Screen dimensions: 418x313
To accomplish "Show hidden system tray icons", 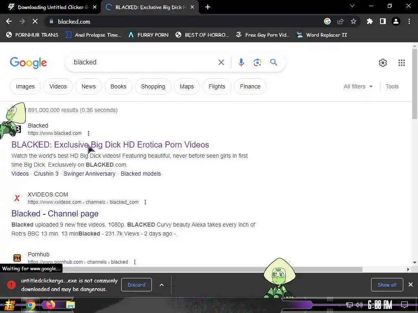I will click(339, 305).
